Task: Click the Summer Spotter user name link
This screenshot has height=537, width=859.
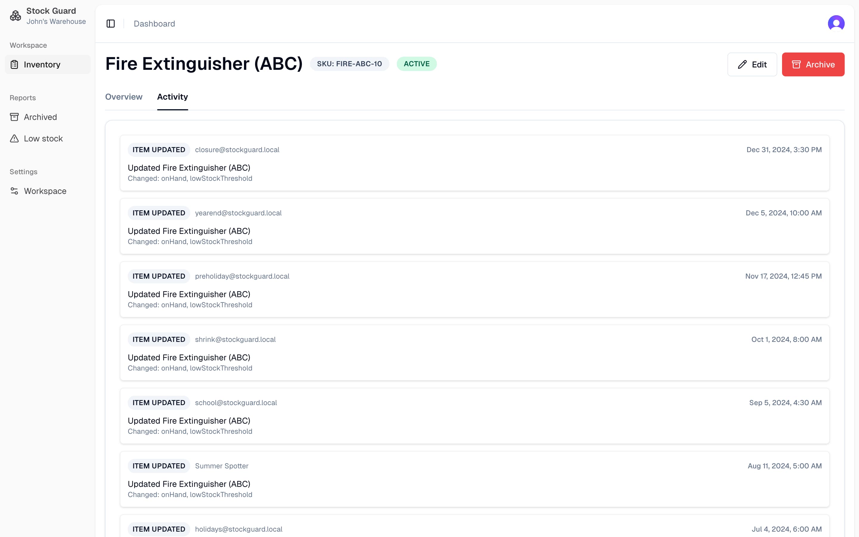Action: click(x=222, y=466)
